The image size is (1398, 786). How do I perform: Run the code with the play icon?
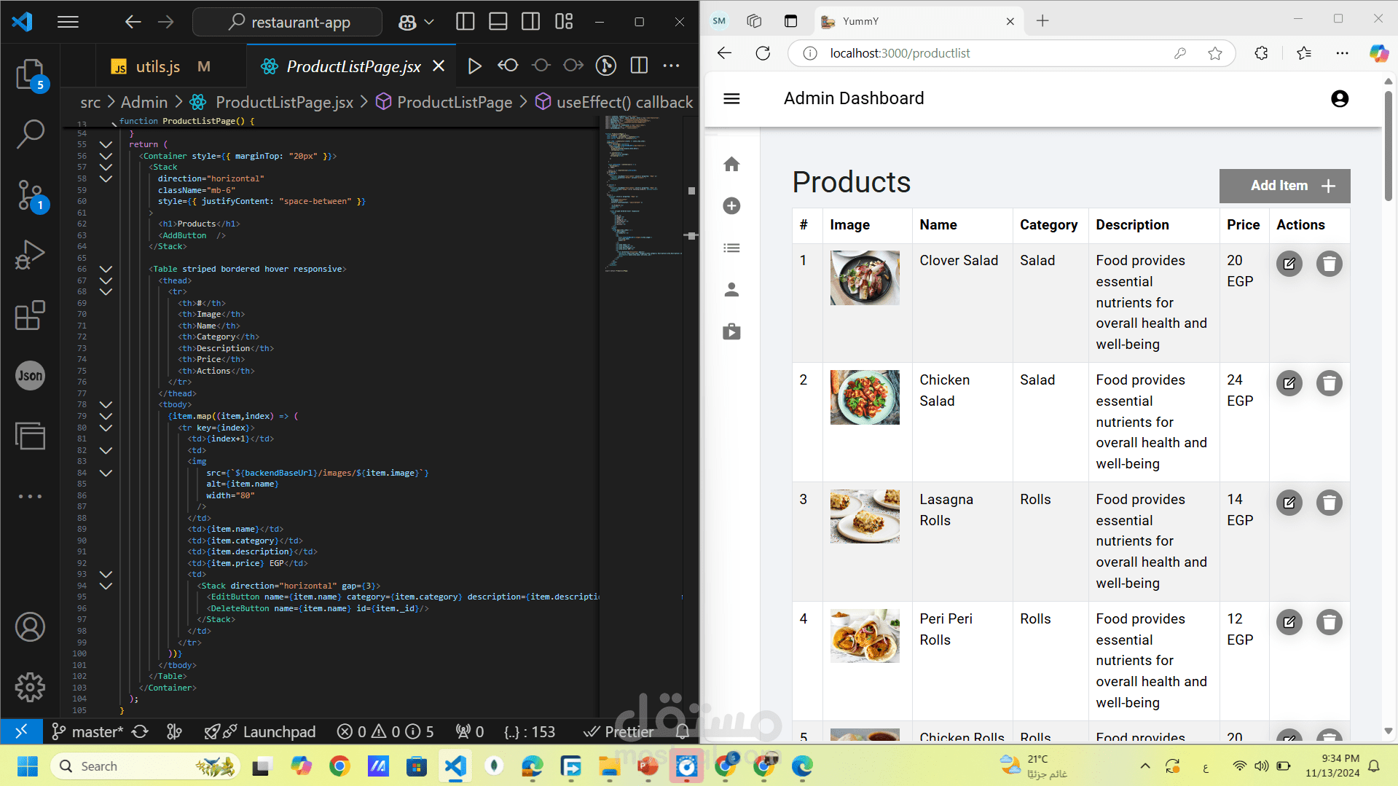(474, 66)
